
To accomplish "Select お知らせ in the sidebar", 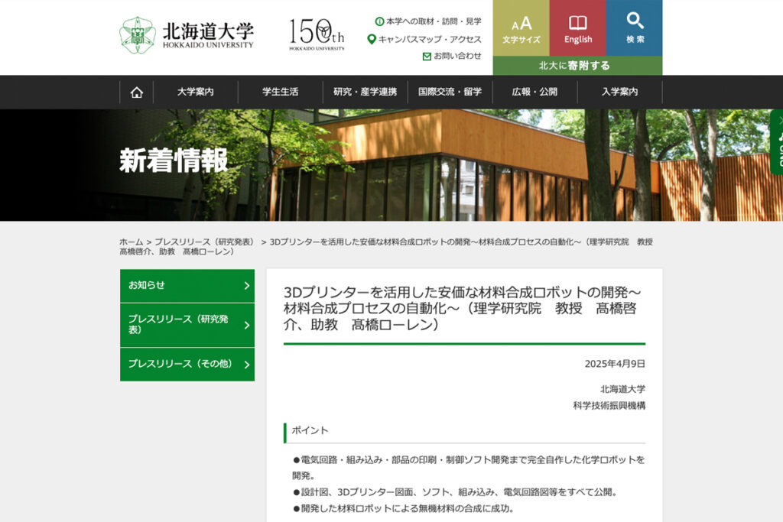I will pyautogui.click(x=187, y=285).
